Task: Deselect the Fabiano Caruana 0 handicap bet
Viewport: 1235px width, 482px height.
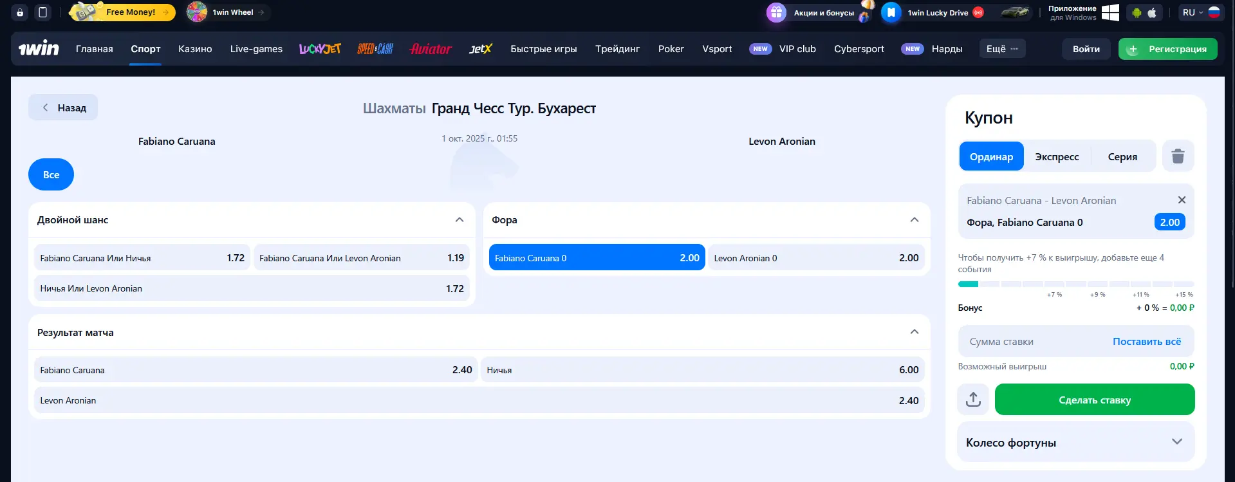Action: 597,258
